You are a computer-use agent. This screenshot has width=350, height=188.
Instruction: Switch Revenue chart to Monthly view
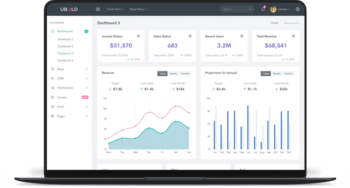[185, 74]
